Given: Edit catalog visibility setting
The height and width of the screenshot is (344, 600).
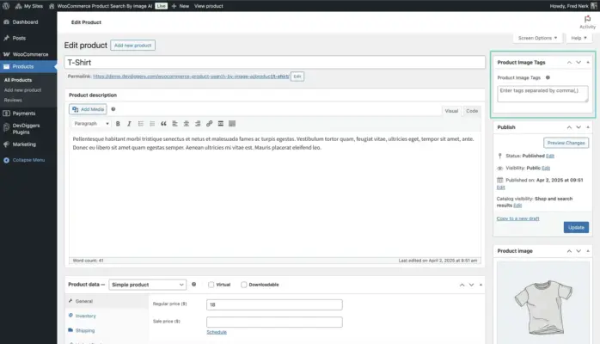Looking at the screenshot, I should [517, 206].
